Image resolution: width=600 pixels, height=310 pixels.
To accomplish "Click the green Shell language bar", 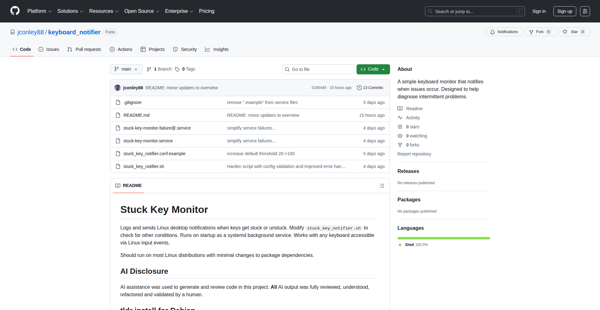I will point(443,238).
